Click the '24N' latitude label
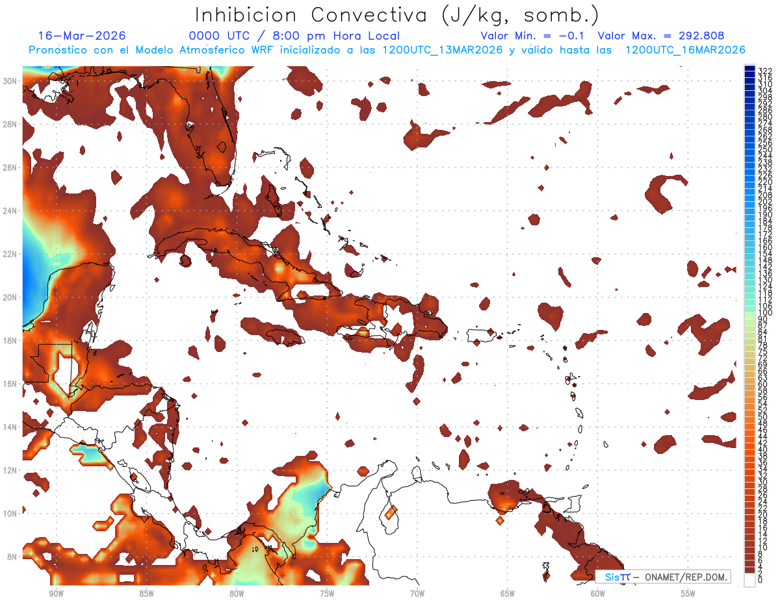 pyautogui.click(x=11, y=210)
